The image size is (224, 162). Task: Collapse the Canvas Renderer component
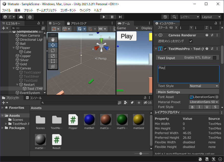click(x=156, y=35)
